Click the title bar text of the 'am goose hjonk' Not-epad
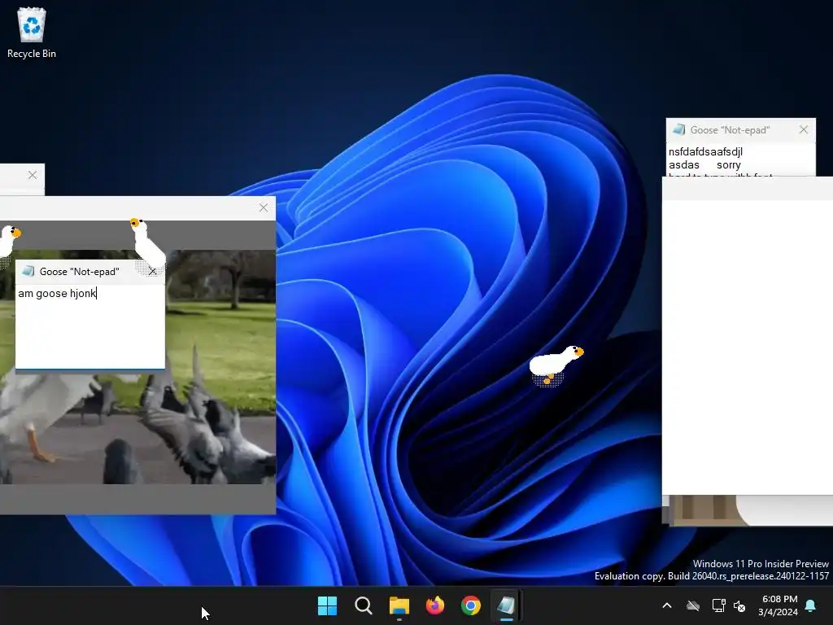This screenshot has height=625, width=833. 79,272
